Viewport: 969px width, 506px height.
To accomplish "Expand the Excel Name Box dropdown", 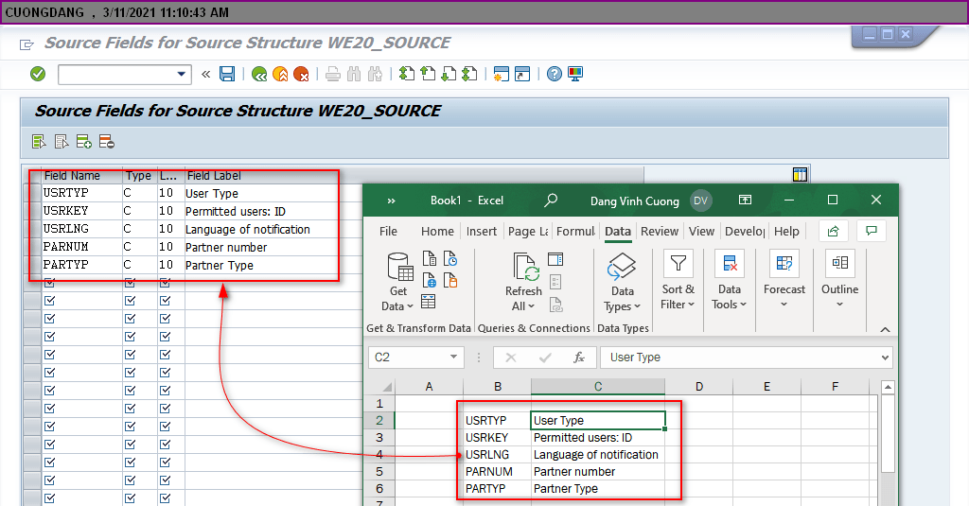I will tap(454, 358).
